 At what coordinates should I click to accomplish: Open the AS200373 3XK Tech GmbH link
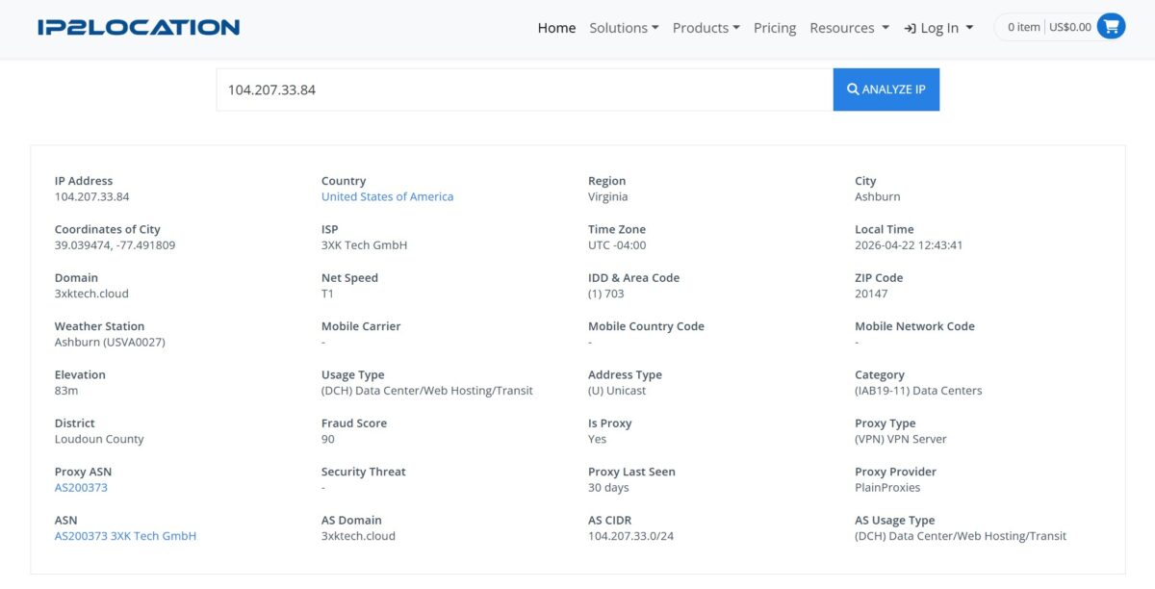pos(125,536)
